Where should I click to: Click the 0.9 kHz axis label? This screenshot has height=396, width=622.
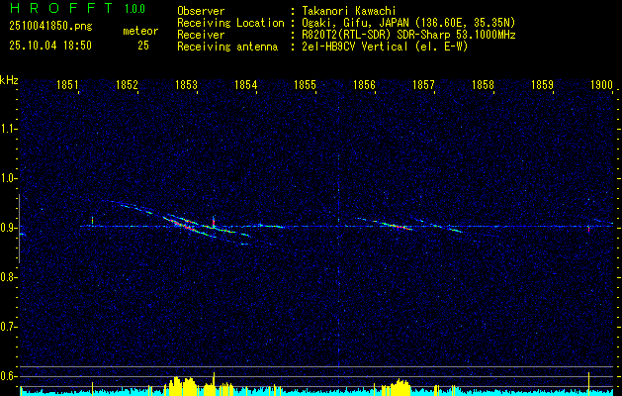point(8,228)
